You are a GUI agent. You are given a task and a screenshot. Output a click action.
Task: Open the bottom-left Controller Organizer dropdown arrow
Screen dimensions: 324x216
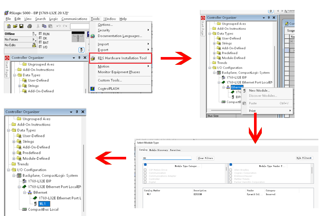coord(71,112)
